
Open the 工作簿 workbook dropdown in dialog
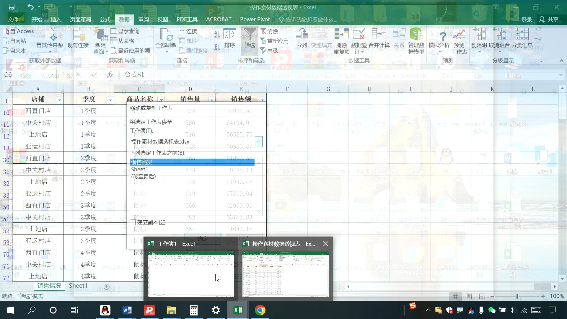(258, 141)
